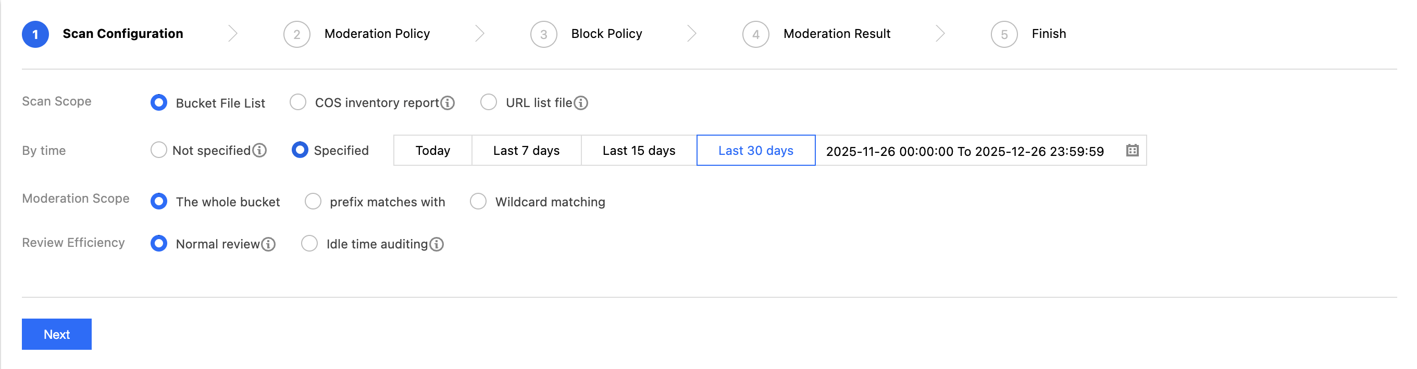Click info icon beside COS inventory report
Viewport: 1417px width, 369px height.
[x=448, y=103]
